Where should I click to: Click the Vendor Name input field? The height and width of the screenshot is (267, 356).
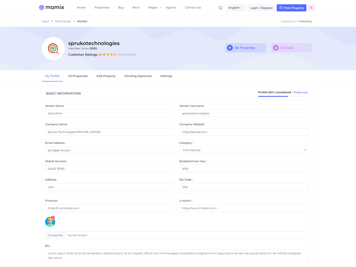coord(109,113)
